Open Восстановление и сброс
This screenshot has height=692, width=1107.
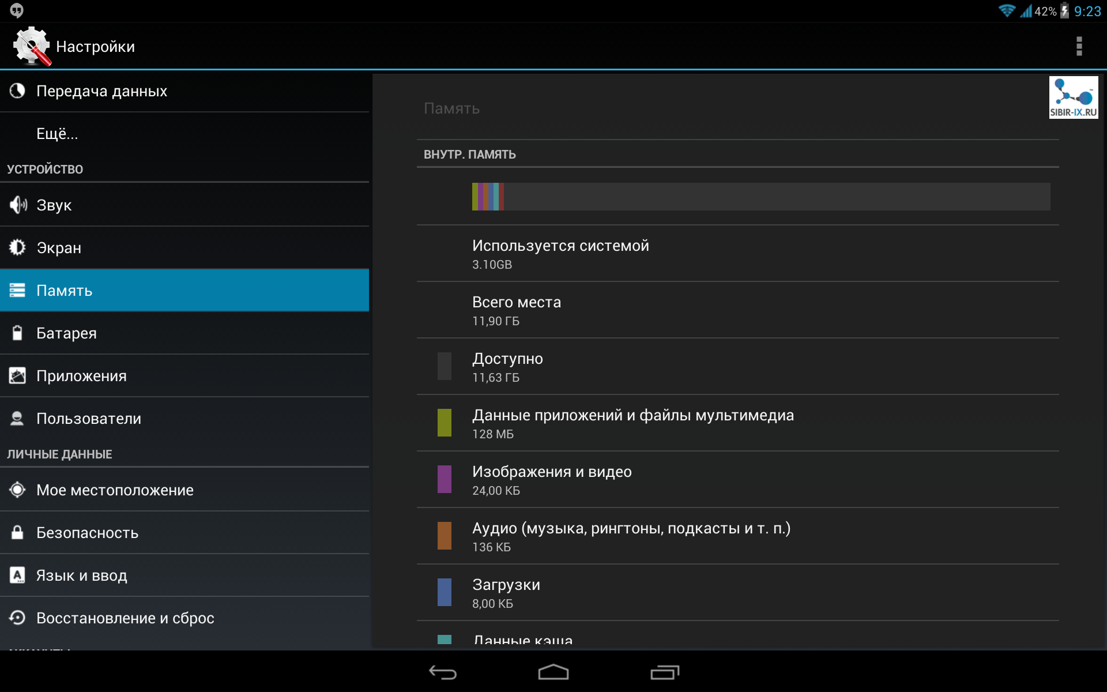(x=125, y=618)
